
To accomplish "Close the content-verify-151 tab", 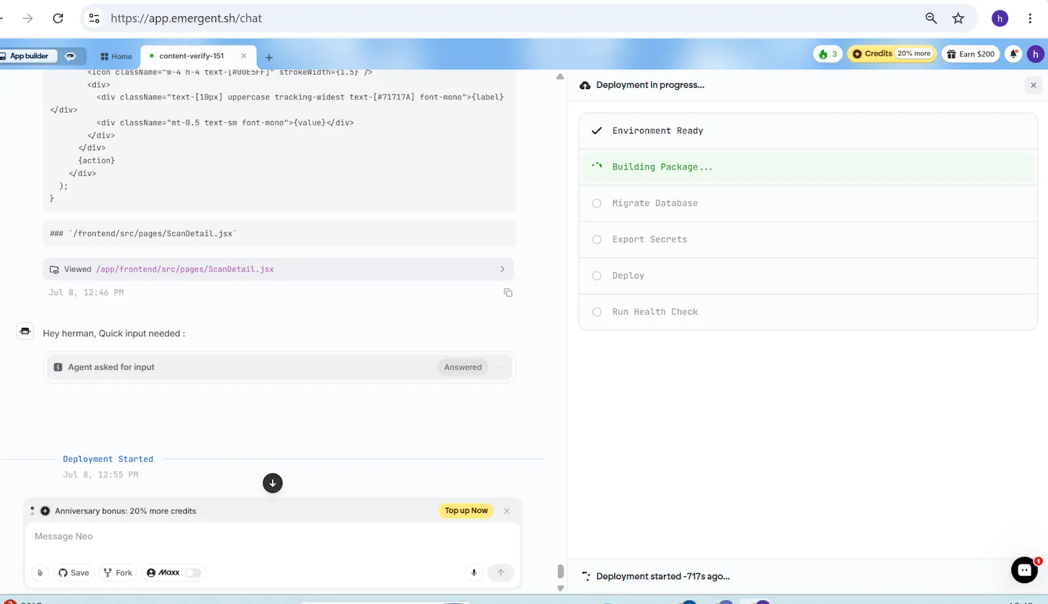I will pos(244,56).
